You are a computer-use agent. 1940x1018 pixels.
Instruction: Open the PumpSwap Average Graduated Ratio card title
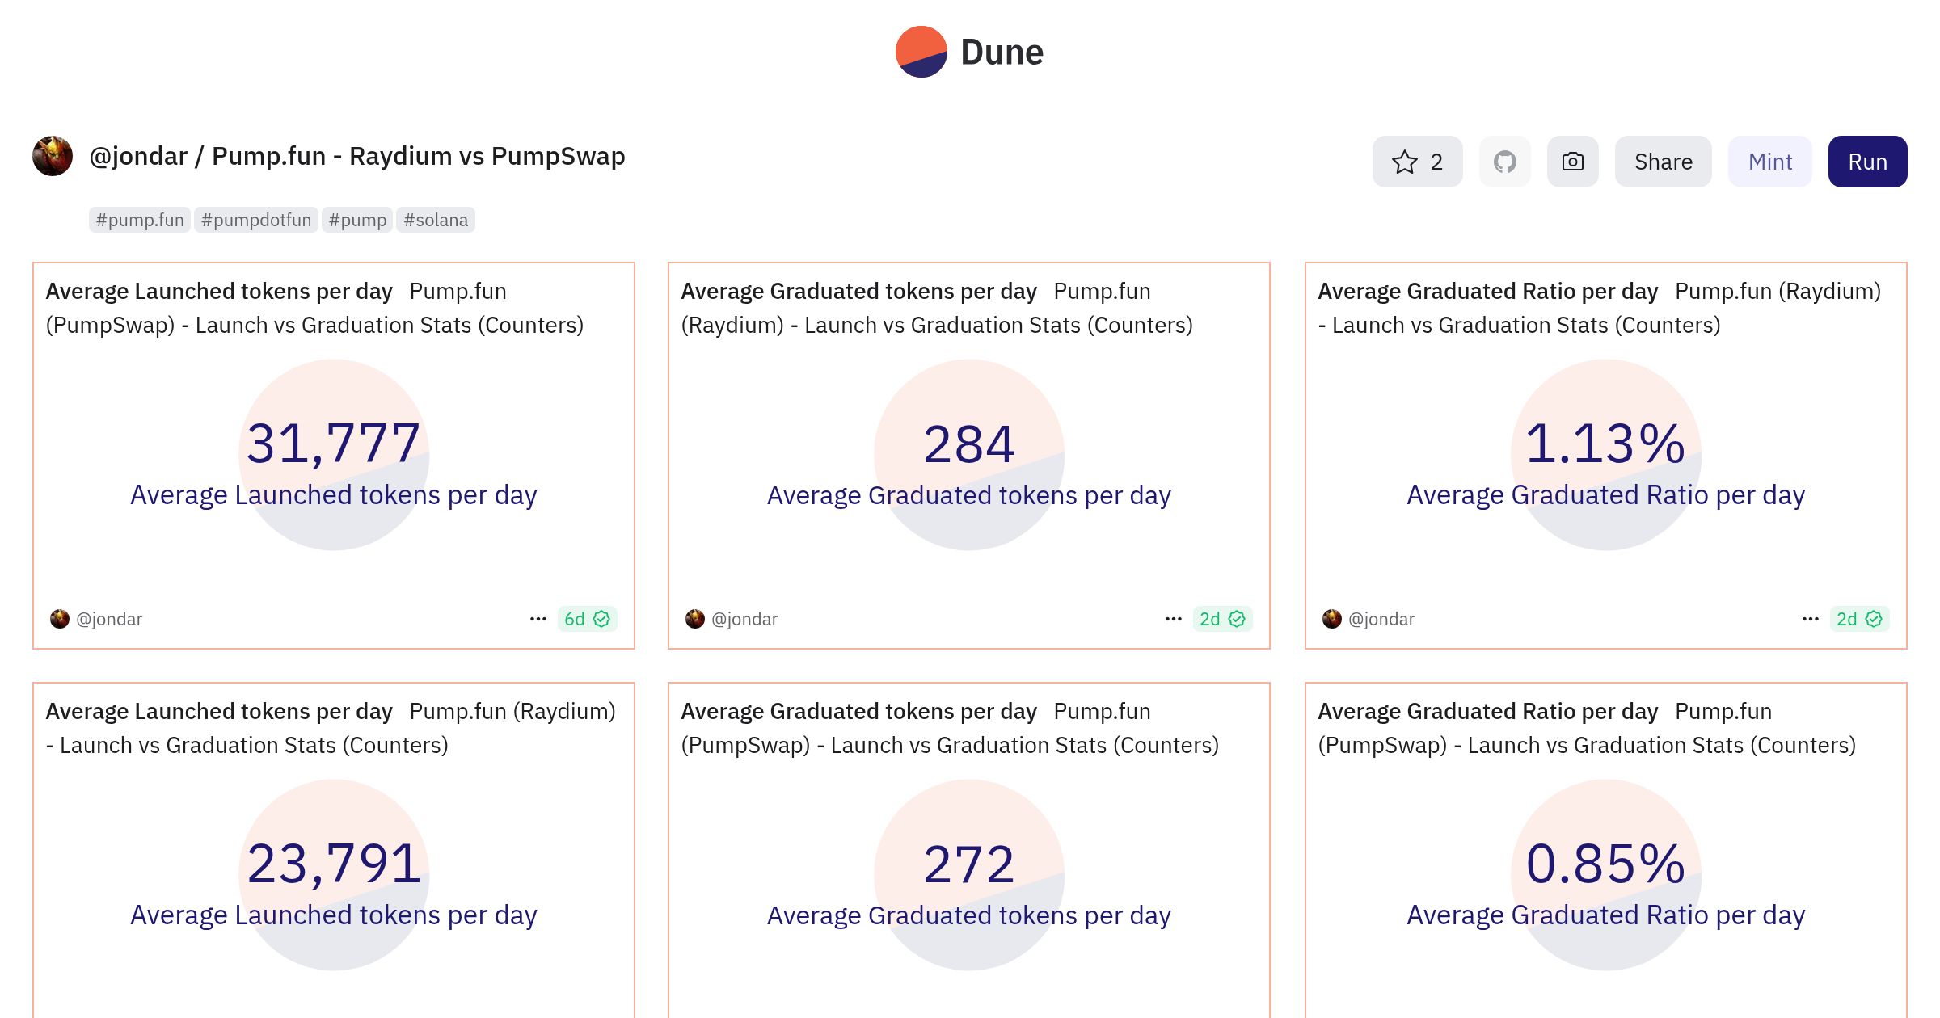tap(1587, 728)
